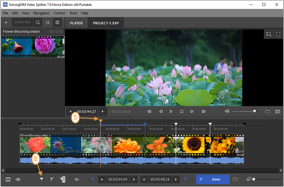Jump to the previous key frame
The image size is (284, 187).
pos(149,112)
